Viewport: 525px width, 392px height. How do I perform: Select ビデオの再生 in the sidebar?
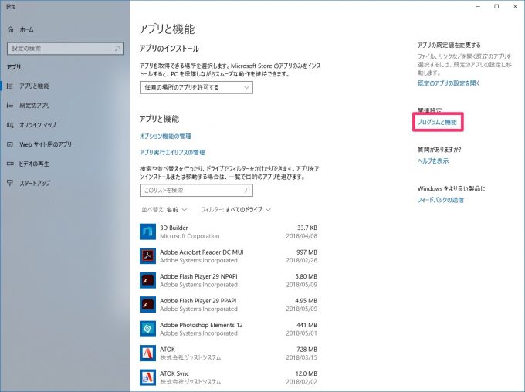[x=34, y=164]
